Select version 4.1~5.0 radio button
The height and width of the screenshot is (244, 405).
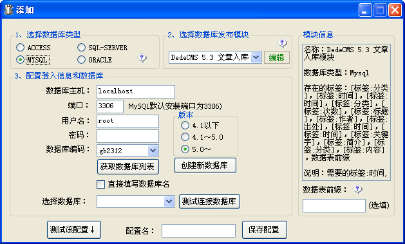(x=185, y=137)
